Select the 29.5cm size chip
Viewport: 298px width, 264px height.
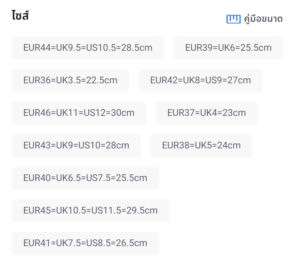pos(90,210)
